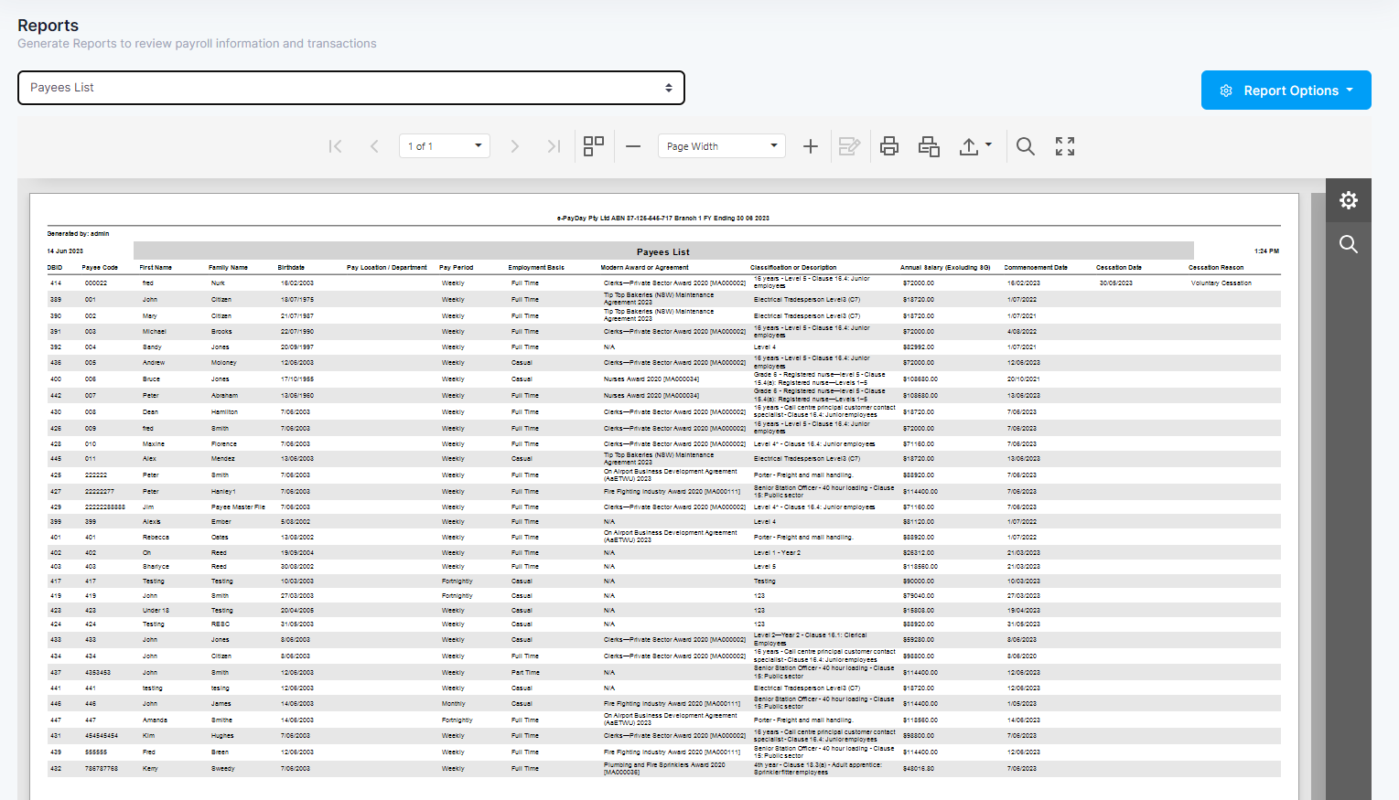1399x800 pixels.
Task: Select 'Pay Location / Department' header
Action: [x=387, y=268]
